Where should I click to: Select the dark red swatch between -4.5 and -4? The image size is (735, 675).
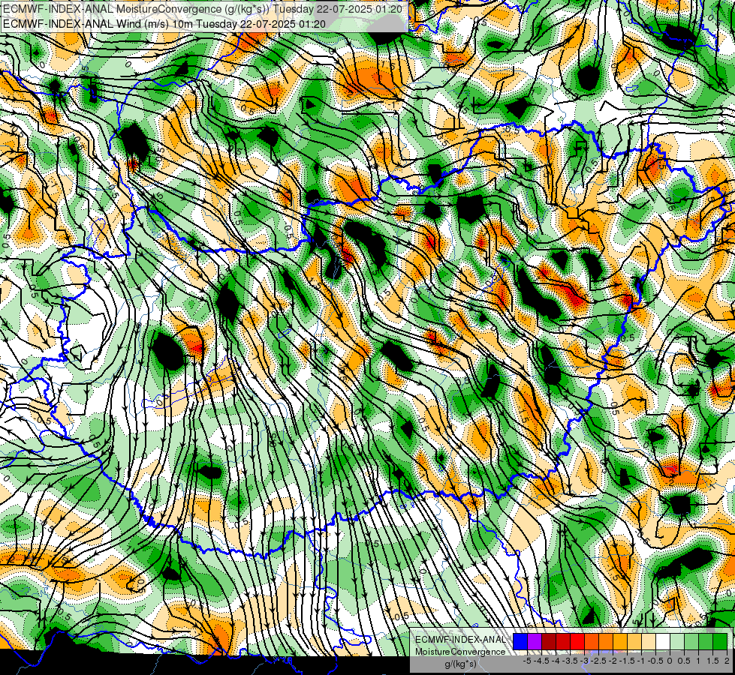pyautogui.click(x=549, y=641)
